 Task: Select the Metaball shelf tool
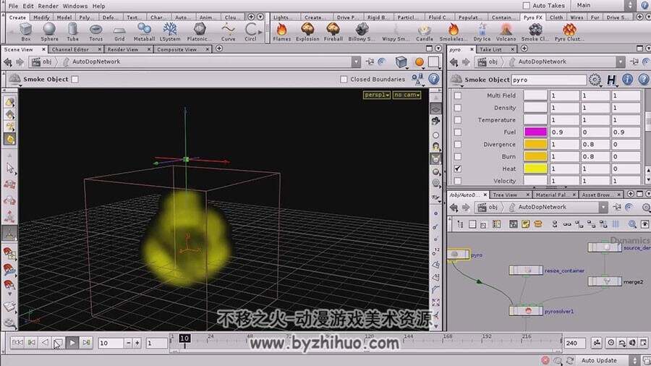pyautogui.click(x=144, y=32)
